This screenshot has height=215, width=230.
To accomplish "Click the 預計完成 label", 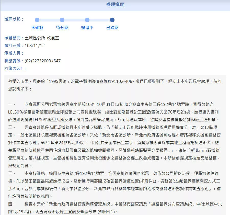I will [x=14, y=46].
